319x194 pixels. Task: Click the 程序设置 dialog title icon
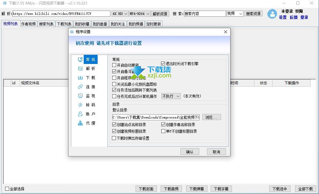click(72, 32)
